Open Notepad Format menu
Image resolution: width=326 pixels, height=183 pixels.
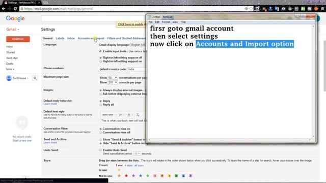[x=166, y=22]
